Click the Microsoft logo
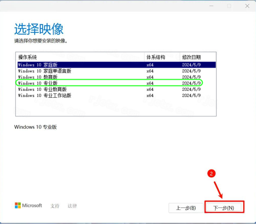Screen dimensions: 256x224 click(29, 205)
